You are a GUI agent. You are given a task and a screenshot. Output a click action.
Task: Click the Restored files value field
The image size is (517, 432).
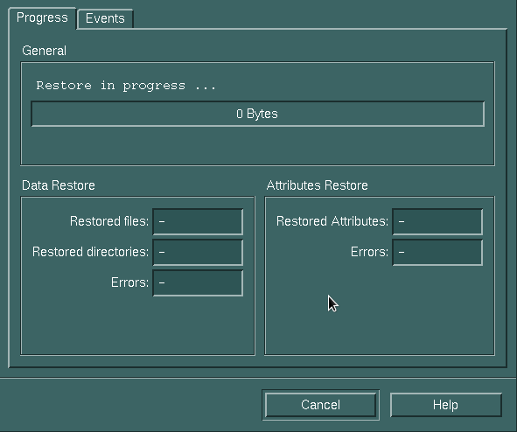pyautogui.click(x=198, y=221)
